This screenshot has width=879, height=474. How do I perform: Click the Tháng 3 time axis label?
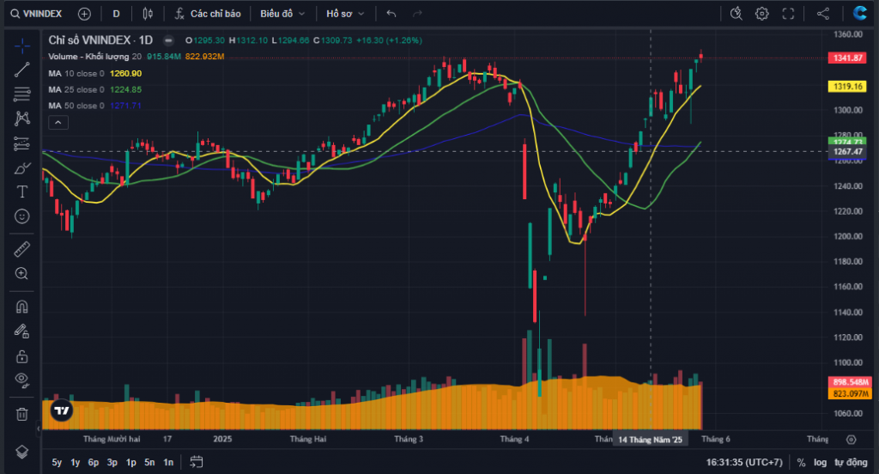pos(408,439)
